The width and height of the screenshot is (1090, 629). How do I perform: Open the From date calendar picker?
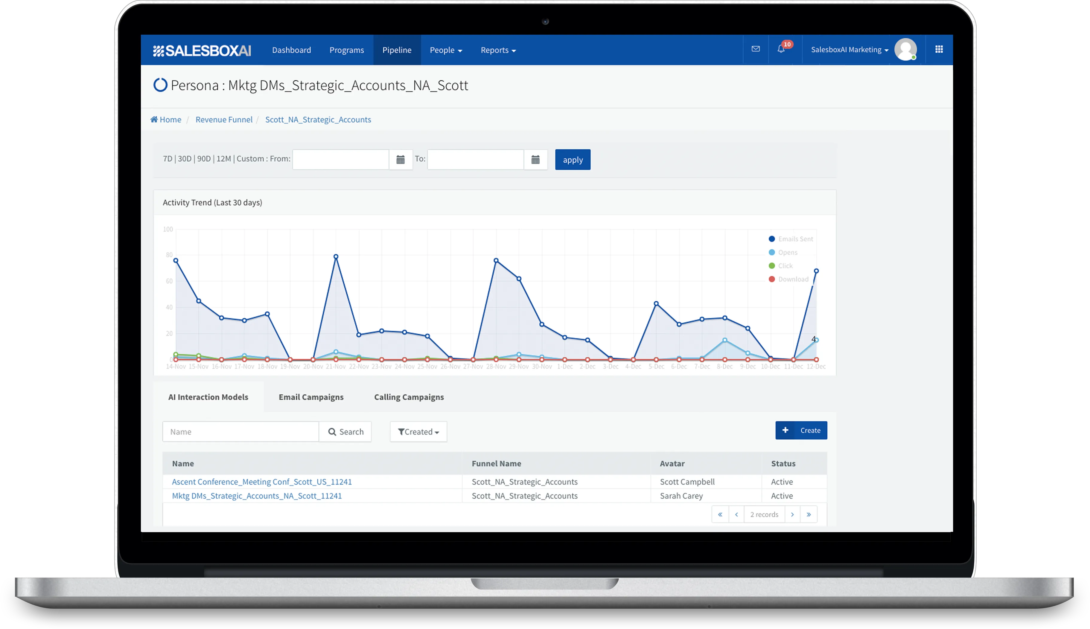401,160
